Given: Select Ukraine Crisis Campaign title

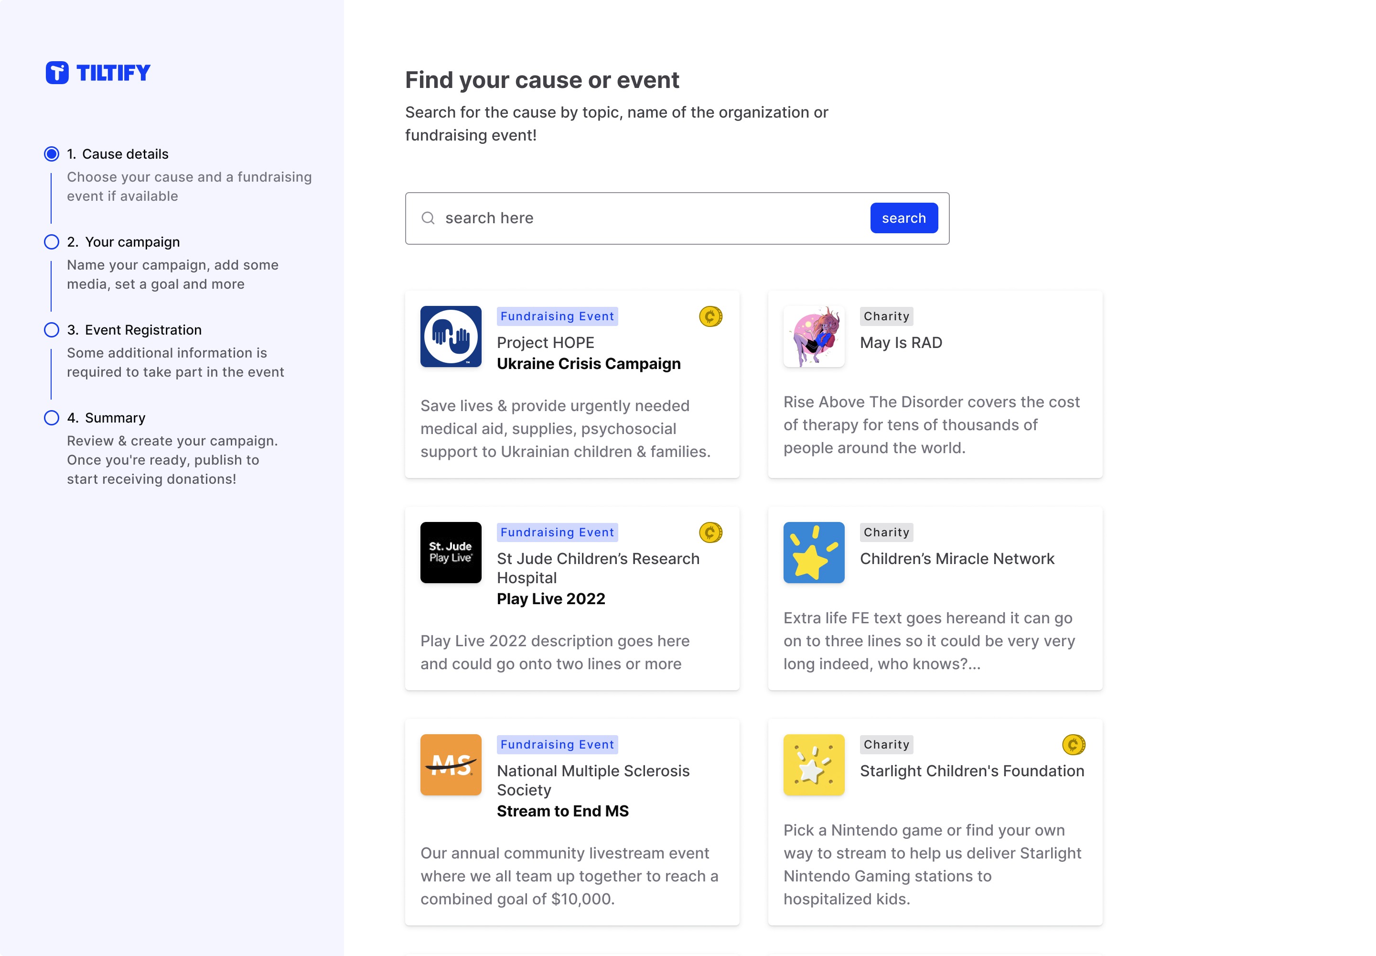Looking at the screenshot, I should click(x=589, y=364).
